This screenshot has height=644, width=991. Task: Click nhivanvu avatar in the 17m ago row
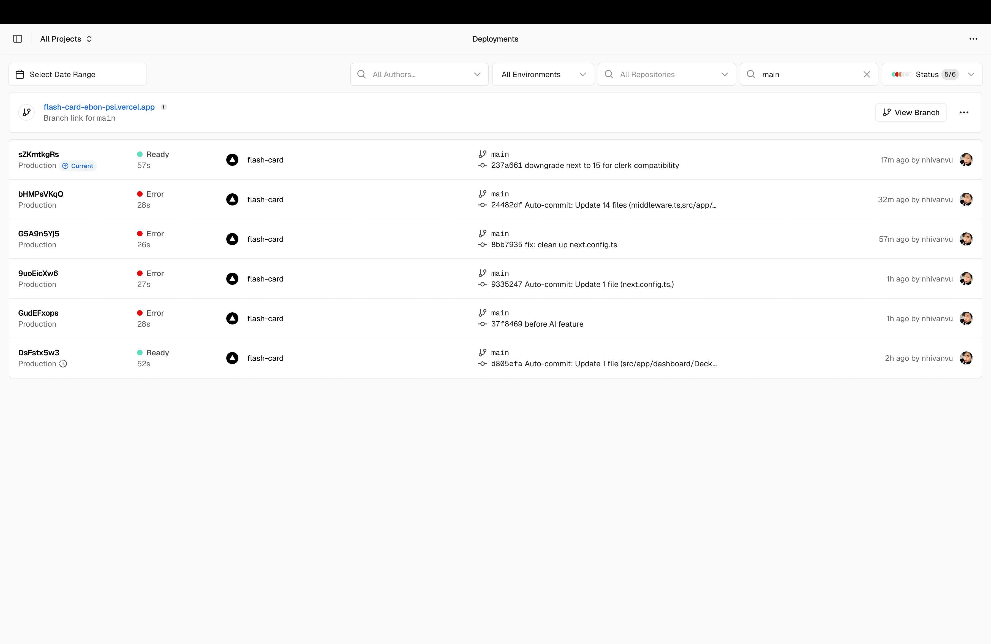point(966,160)
